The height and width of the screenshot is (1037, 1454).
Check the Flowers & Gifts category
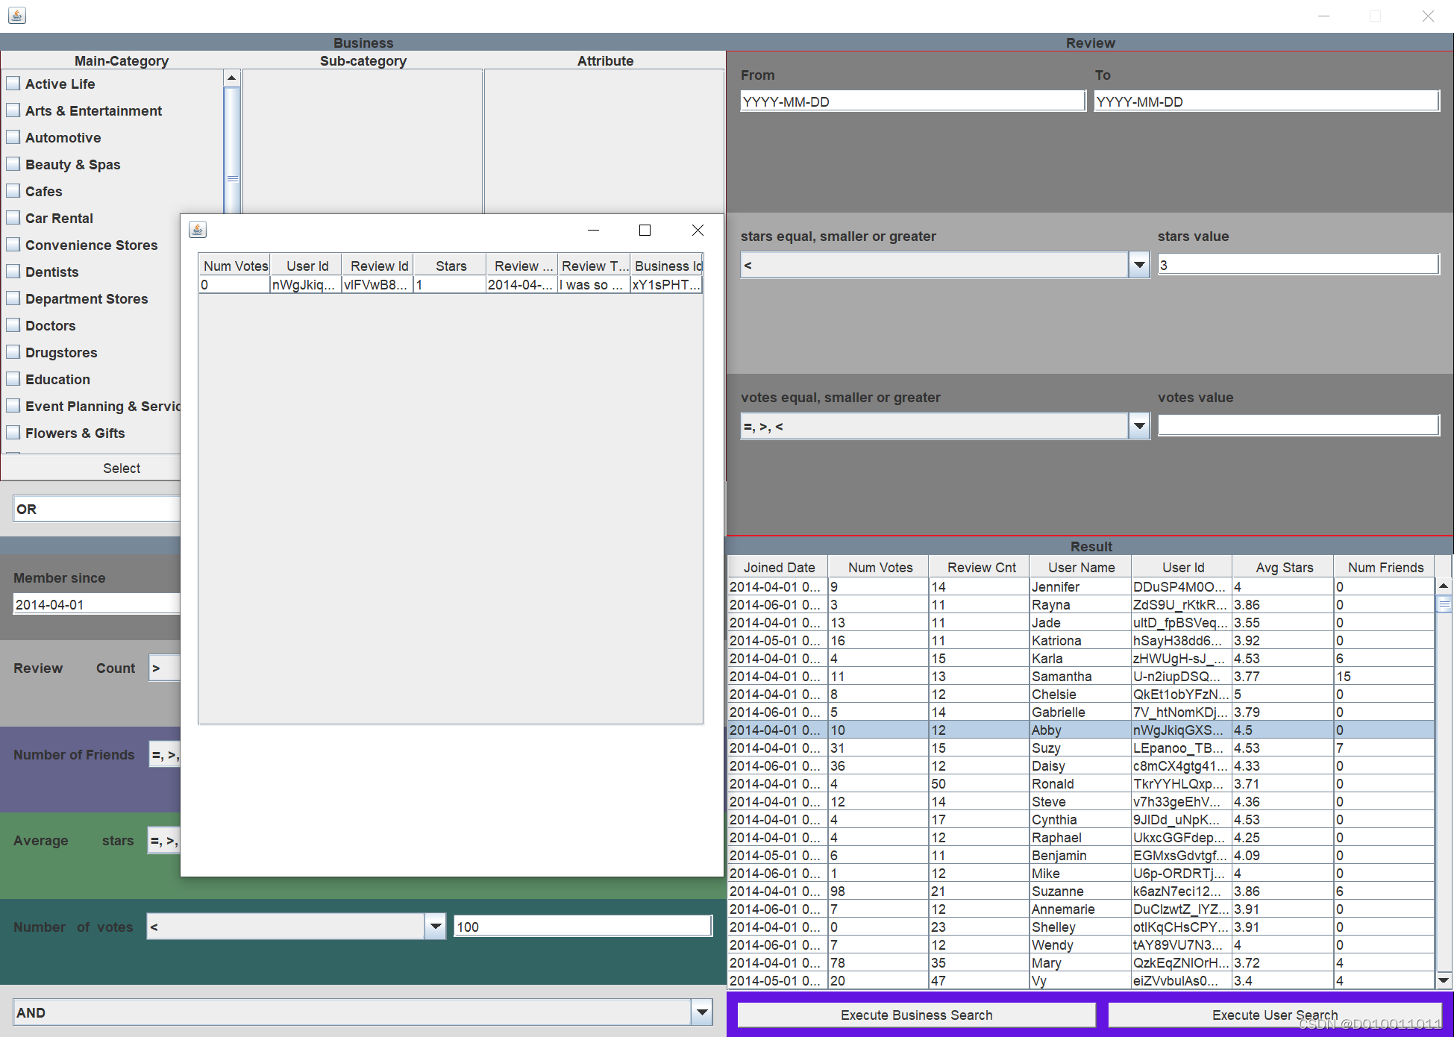[x=13, y=433]
